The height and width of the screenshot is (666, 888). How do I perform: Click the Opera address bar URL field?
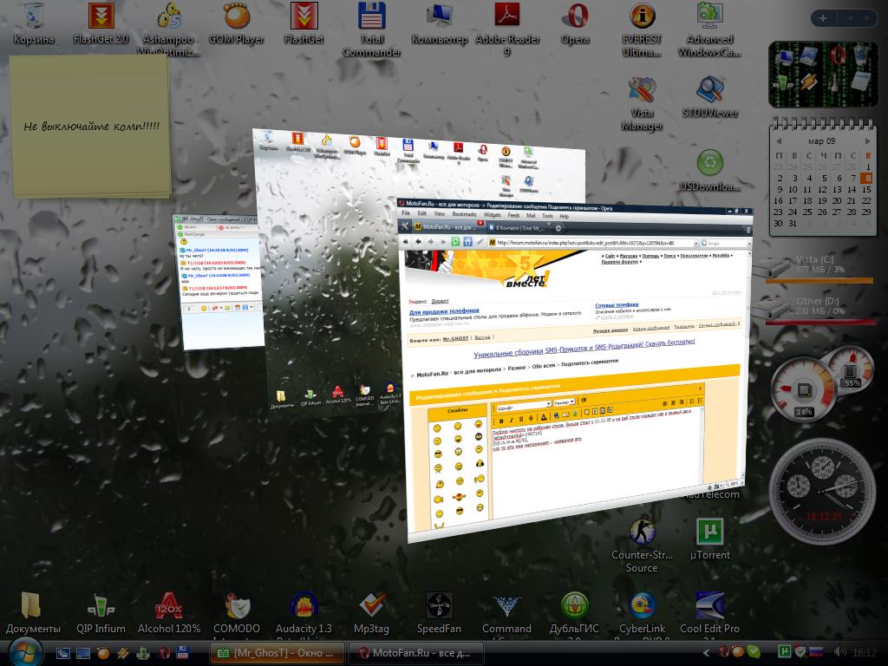(x=593, y=243)
